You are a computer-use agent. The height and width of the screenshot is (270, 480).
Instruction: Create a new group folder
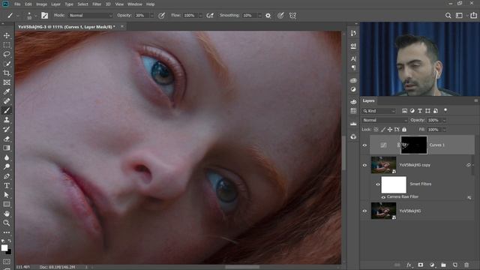(x=443, y=265)
